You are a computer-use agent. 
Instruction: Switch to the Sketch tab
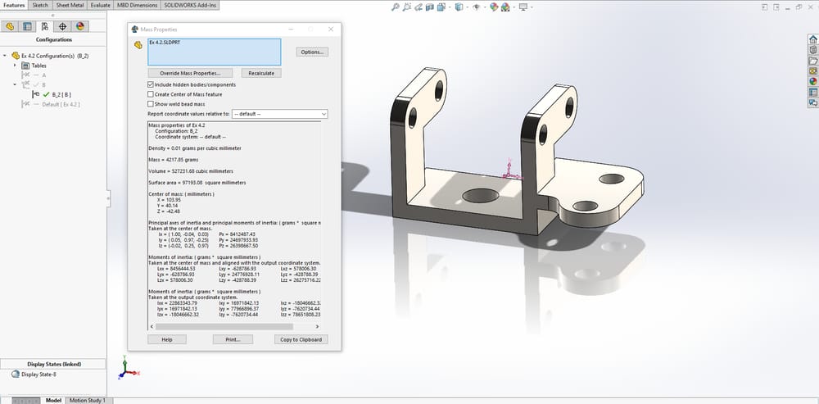[x=40, y=5]
